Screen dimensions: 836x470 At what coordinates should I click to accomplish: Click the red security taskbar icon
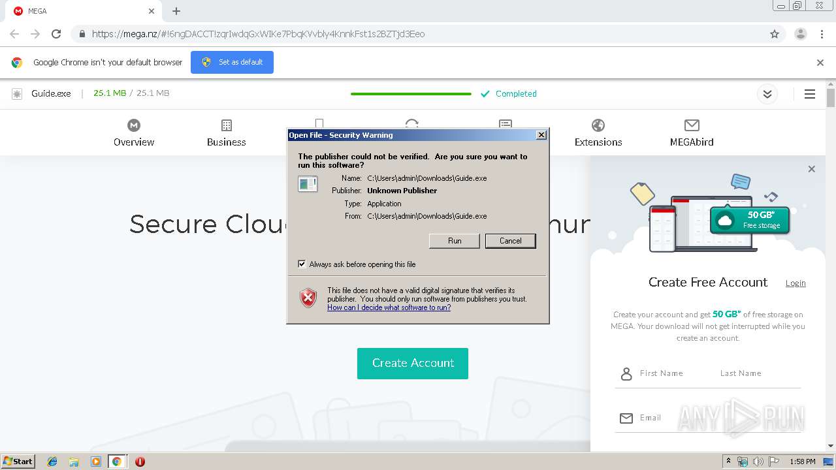coord(140,462)
